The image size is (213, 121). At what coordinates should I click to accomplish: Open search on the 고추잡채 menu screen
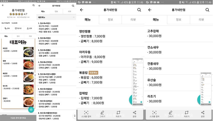207,10
